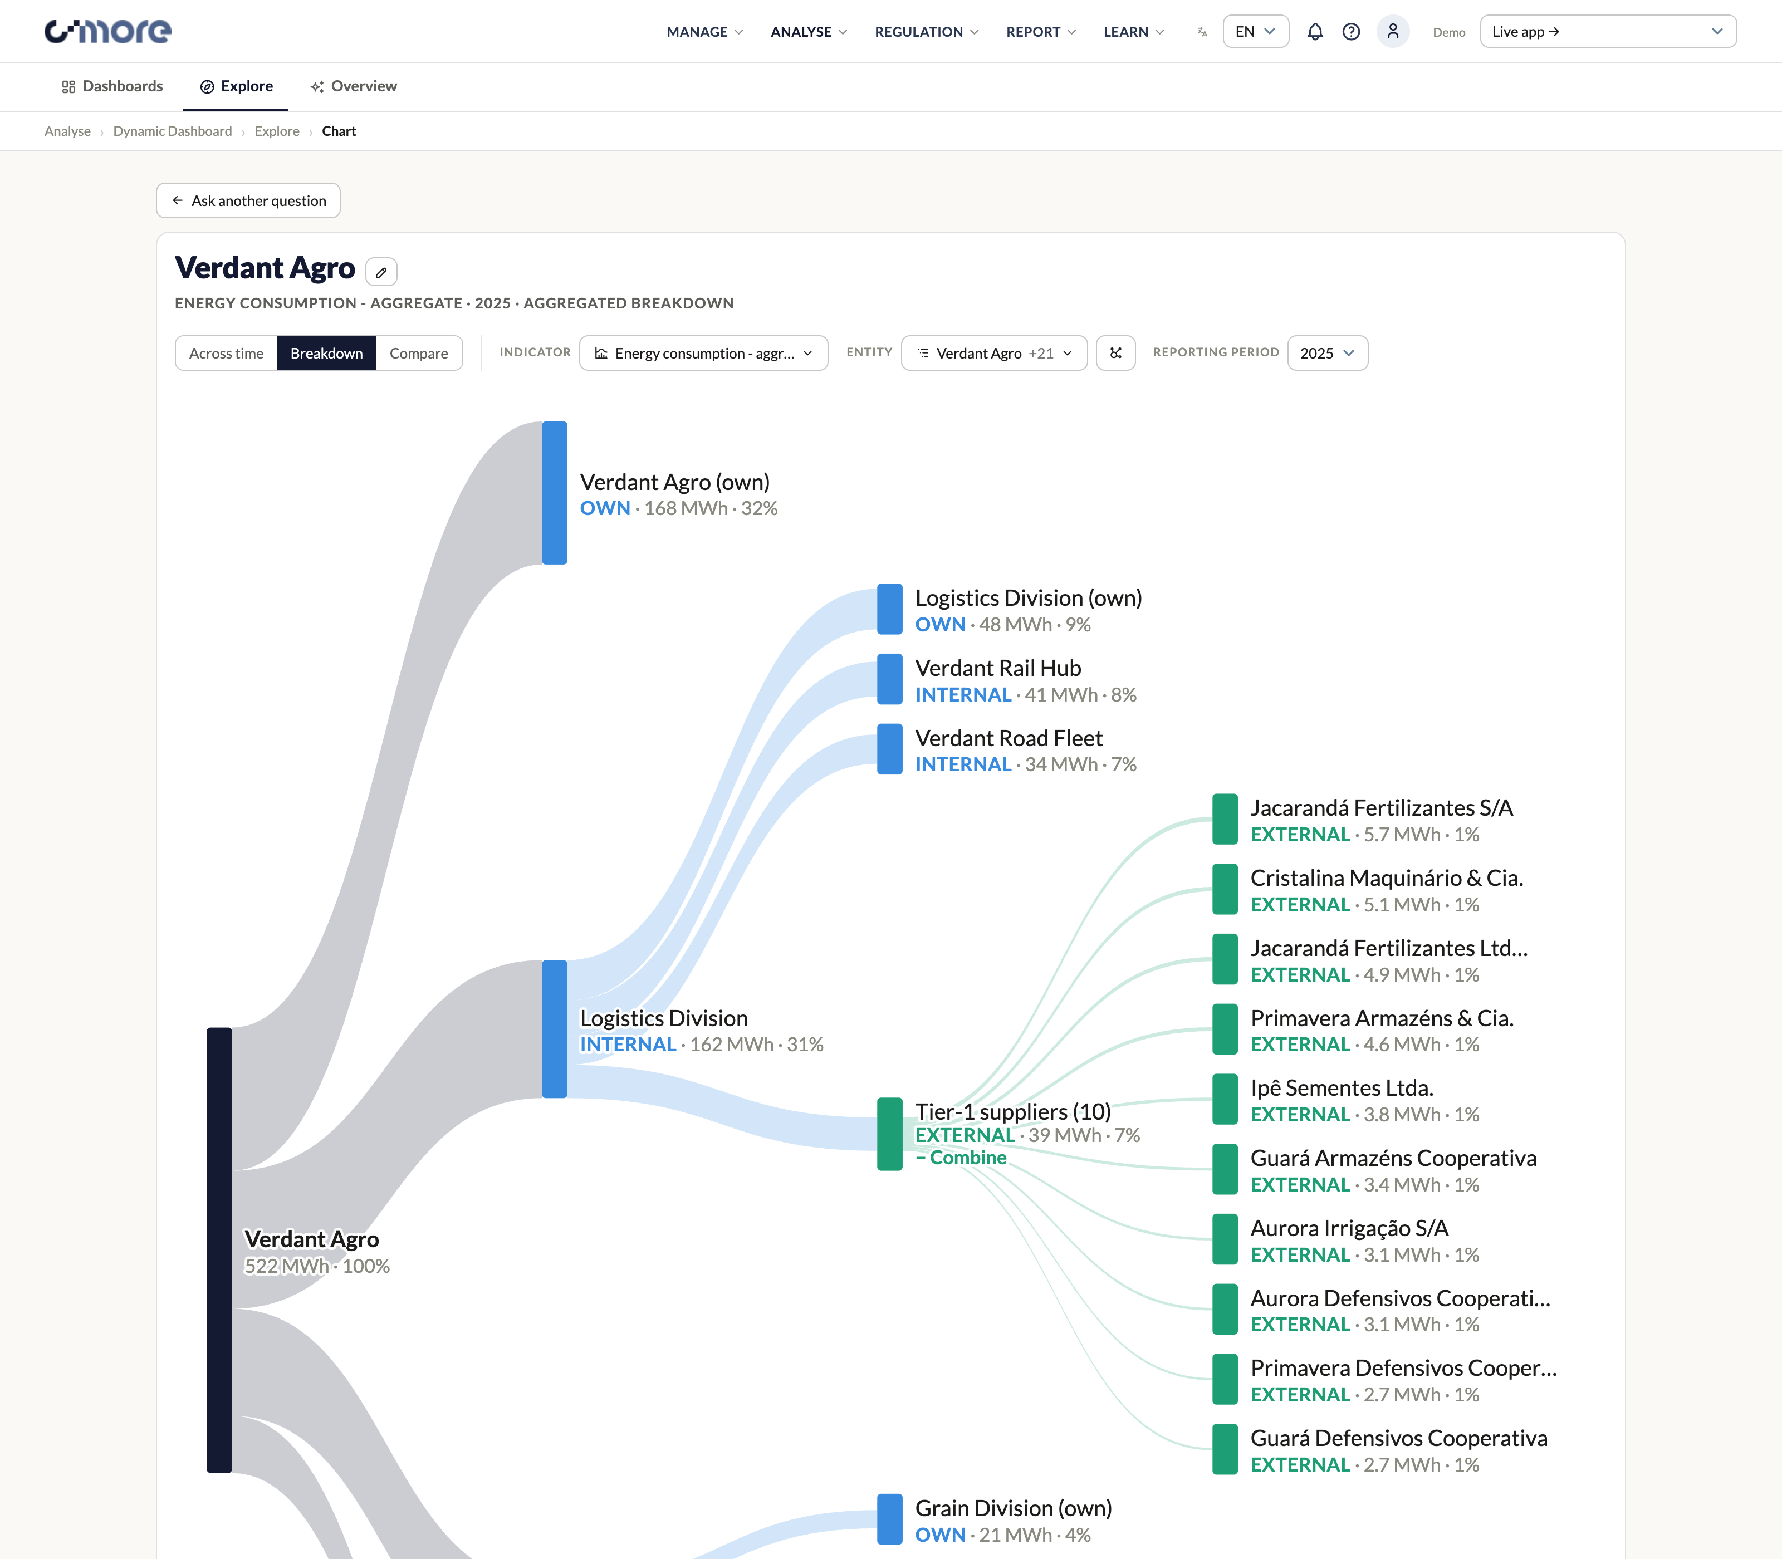
Task: Select the Breakdown view toggle
Action: point(326,353)
